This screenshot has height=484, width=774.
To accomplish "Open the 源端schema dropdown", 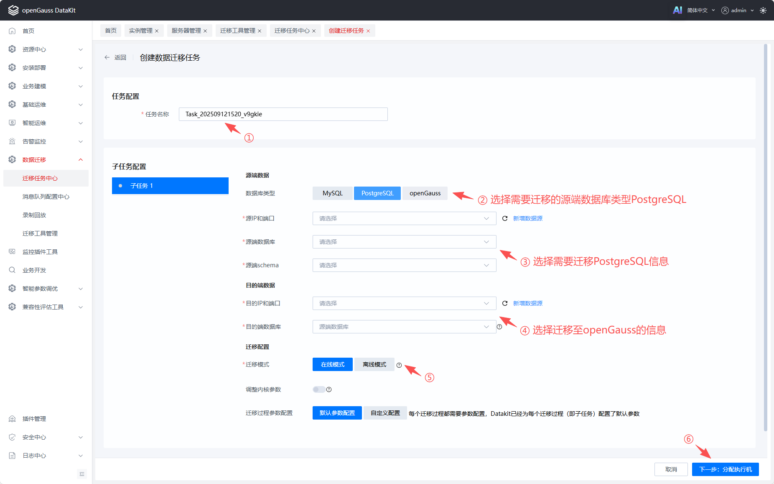I will tap(404, 265).
